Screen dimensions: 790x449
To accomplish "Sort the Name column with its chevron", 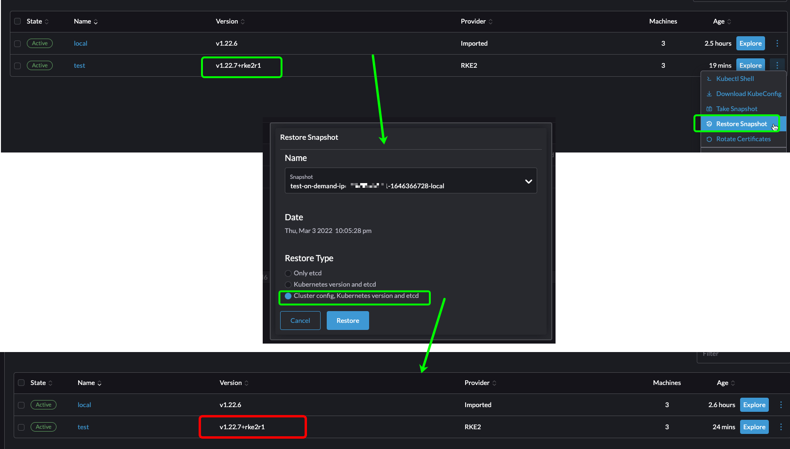I will pos(96,22).
